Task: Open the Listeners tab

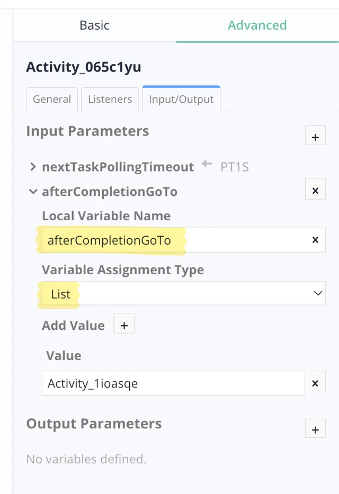Action: [x=110, y=99]
